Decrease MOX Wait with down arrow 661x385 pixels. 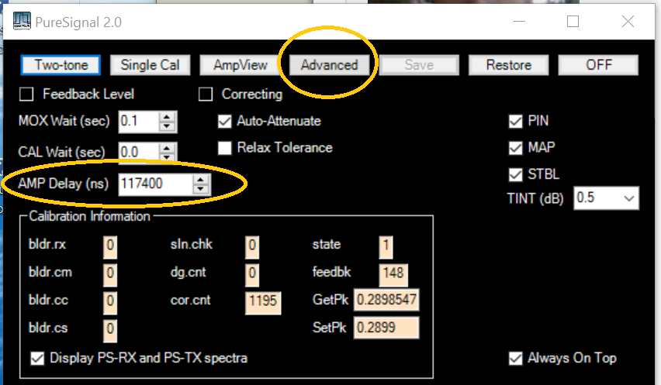(167, 126)
